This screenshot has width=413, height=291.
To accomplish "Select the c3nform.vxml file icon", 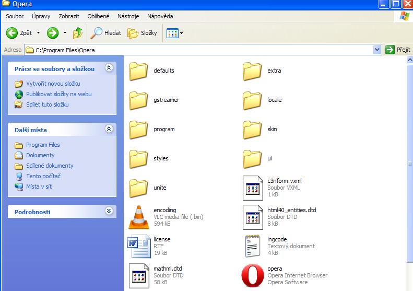I will [x=253, y=188].
